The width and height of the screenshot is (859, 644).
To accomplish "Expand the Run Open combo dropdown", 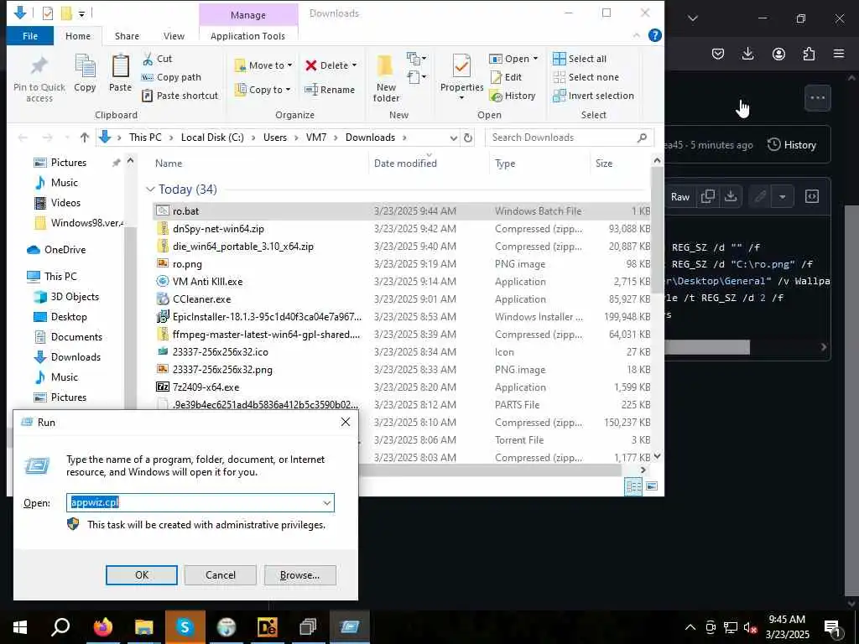I will coord(327,503).
